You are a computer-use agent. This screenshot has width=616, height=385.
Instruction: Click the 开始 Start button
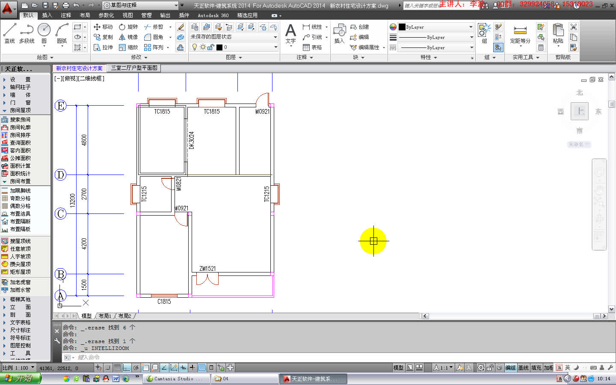click(x=21, y=379)
